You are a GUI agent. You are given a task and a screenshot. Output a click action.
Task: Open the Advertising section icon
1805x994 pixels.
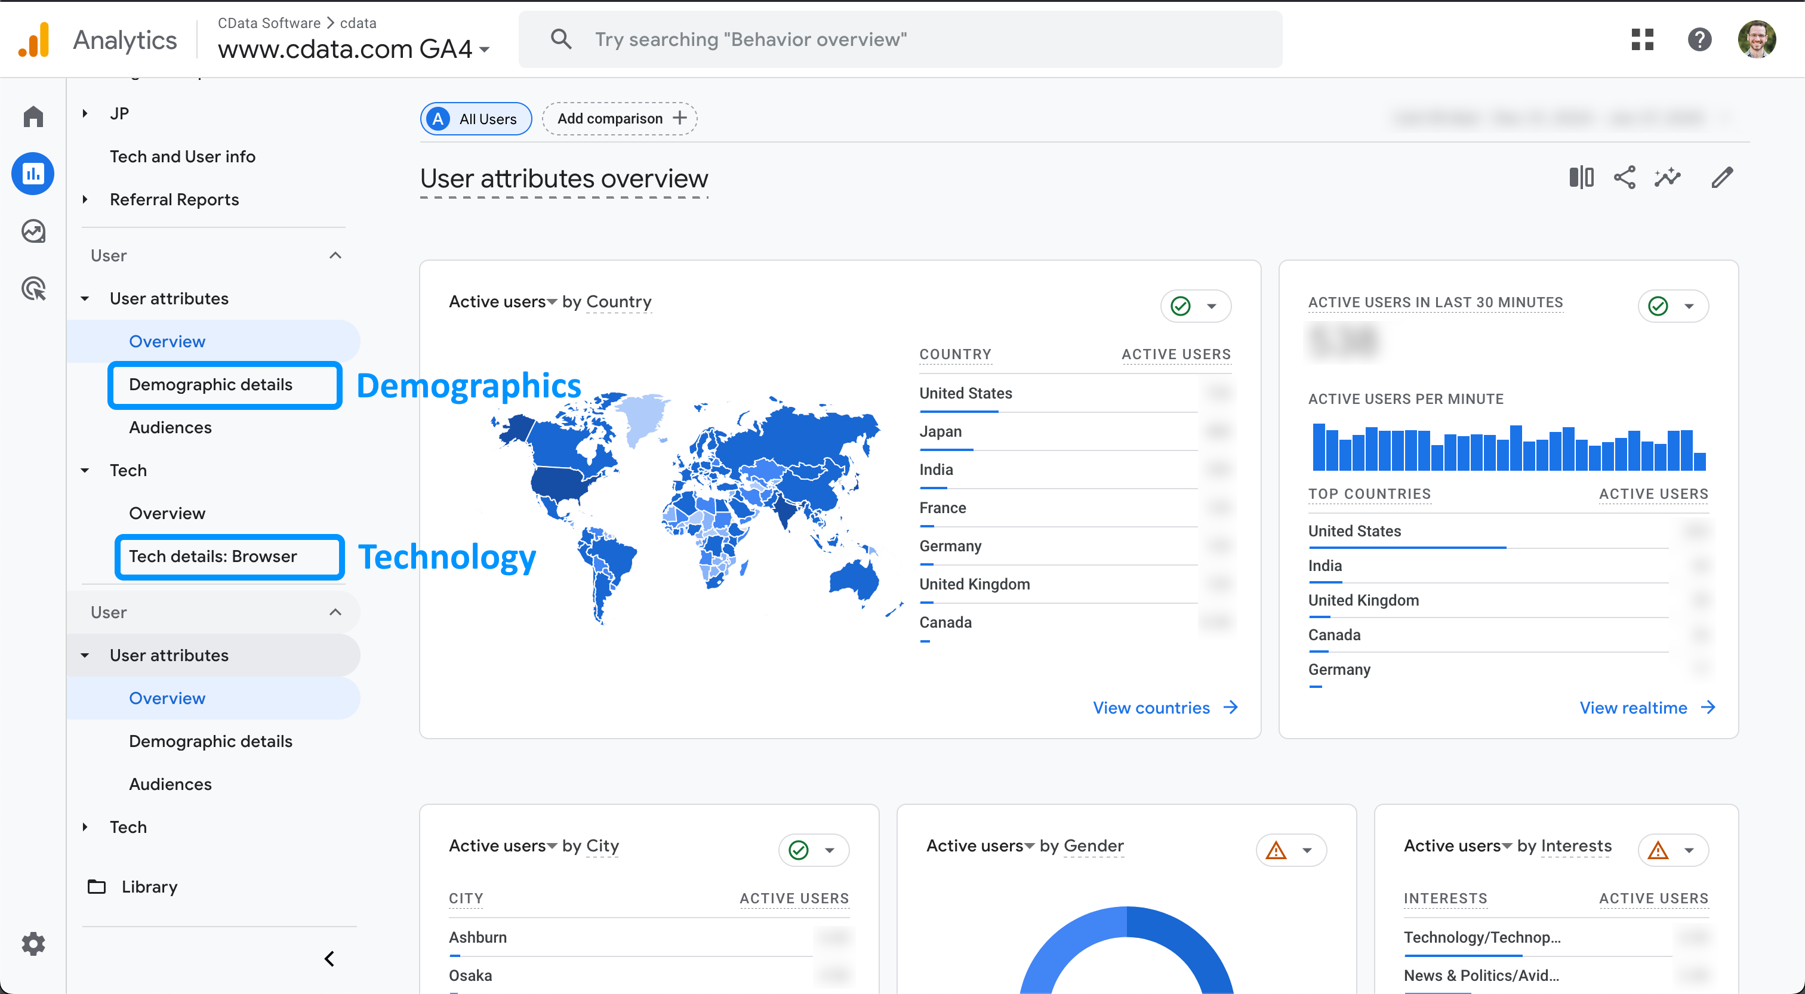33,288
